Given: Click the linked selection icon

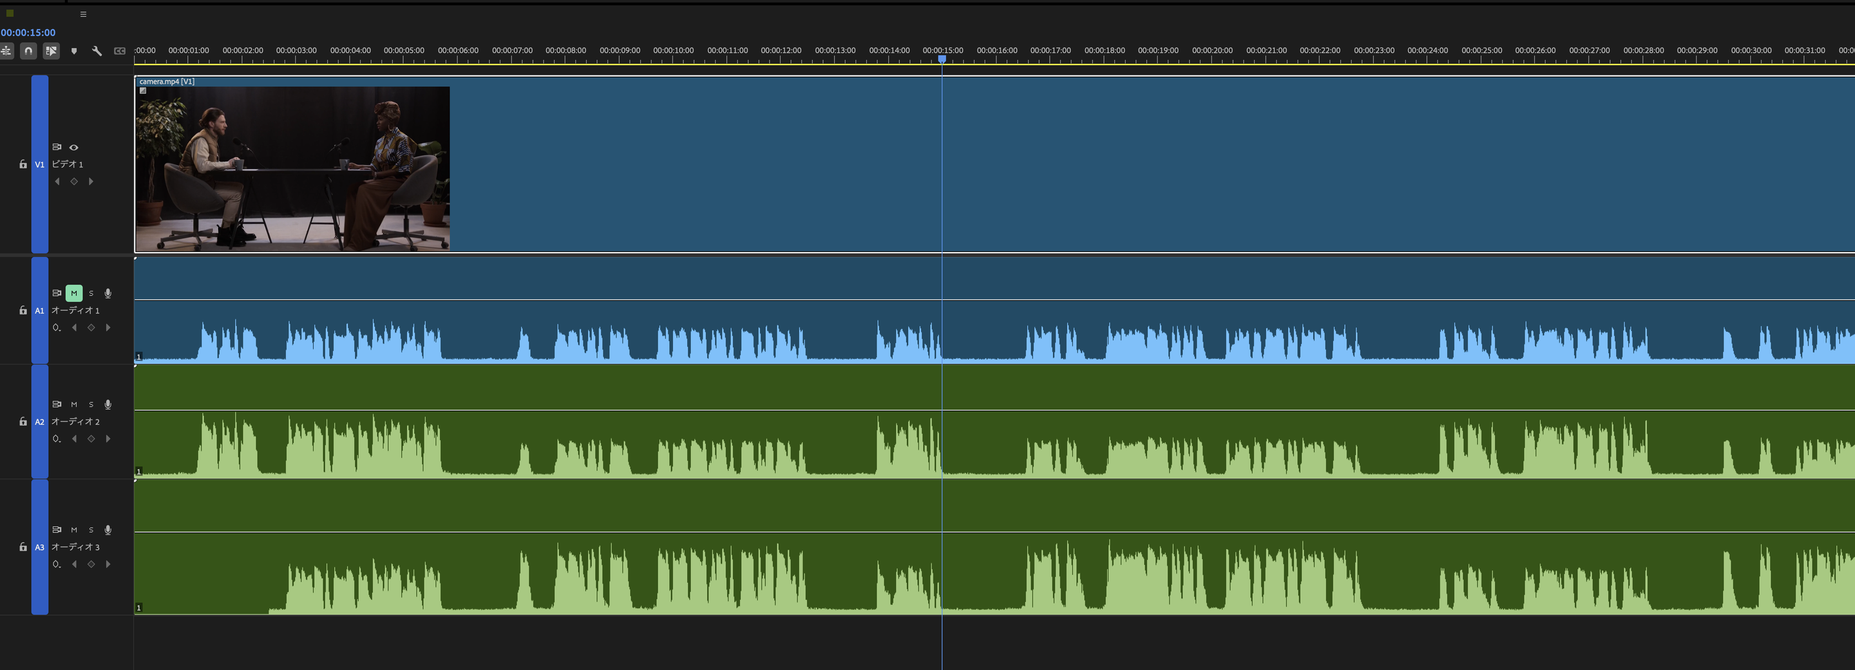Looking at the screenshot, I should [x=51, y=50].
